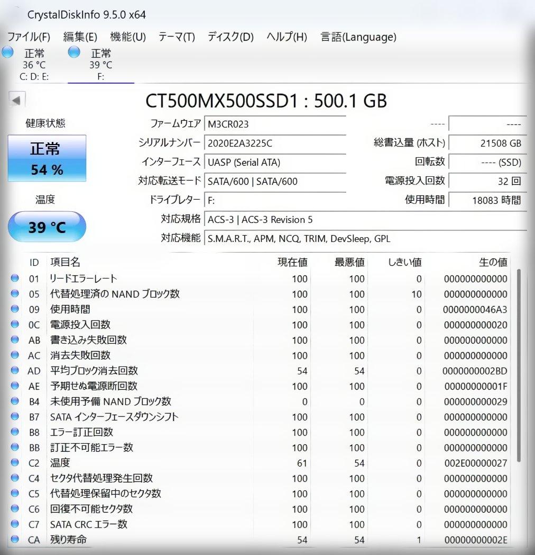This screenshot has width=535, height=555.
Task: Click status dot for C4 セクタ代替処理発生回数
Action: pyautogui.click(x=15, y=478)
